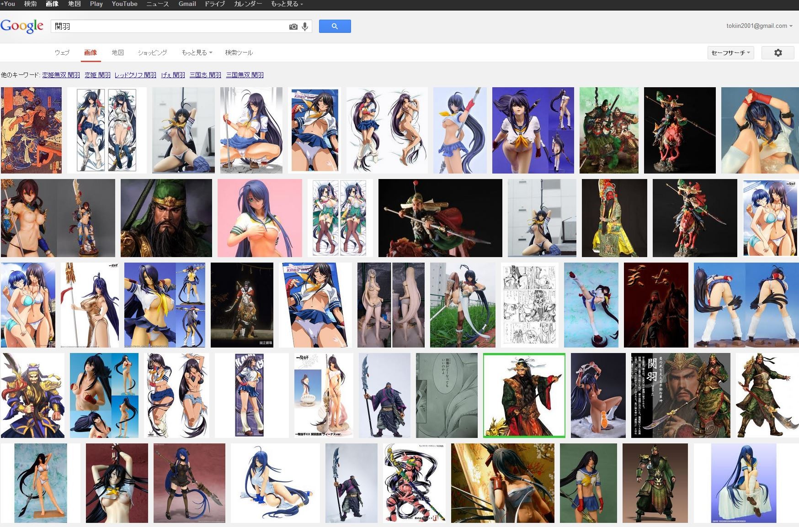Switch to the ショッピング tab

click(x=153, y=53)
